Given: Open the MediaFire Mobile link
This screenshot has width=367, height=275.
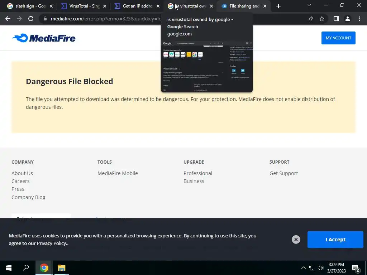Looking at the screenshot, I should [x=118, y=173].
